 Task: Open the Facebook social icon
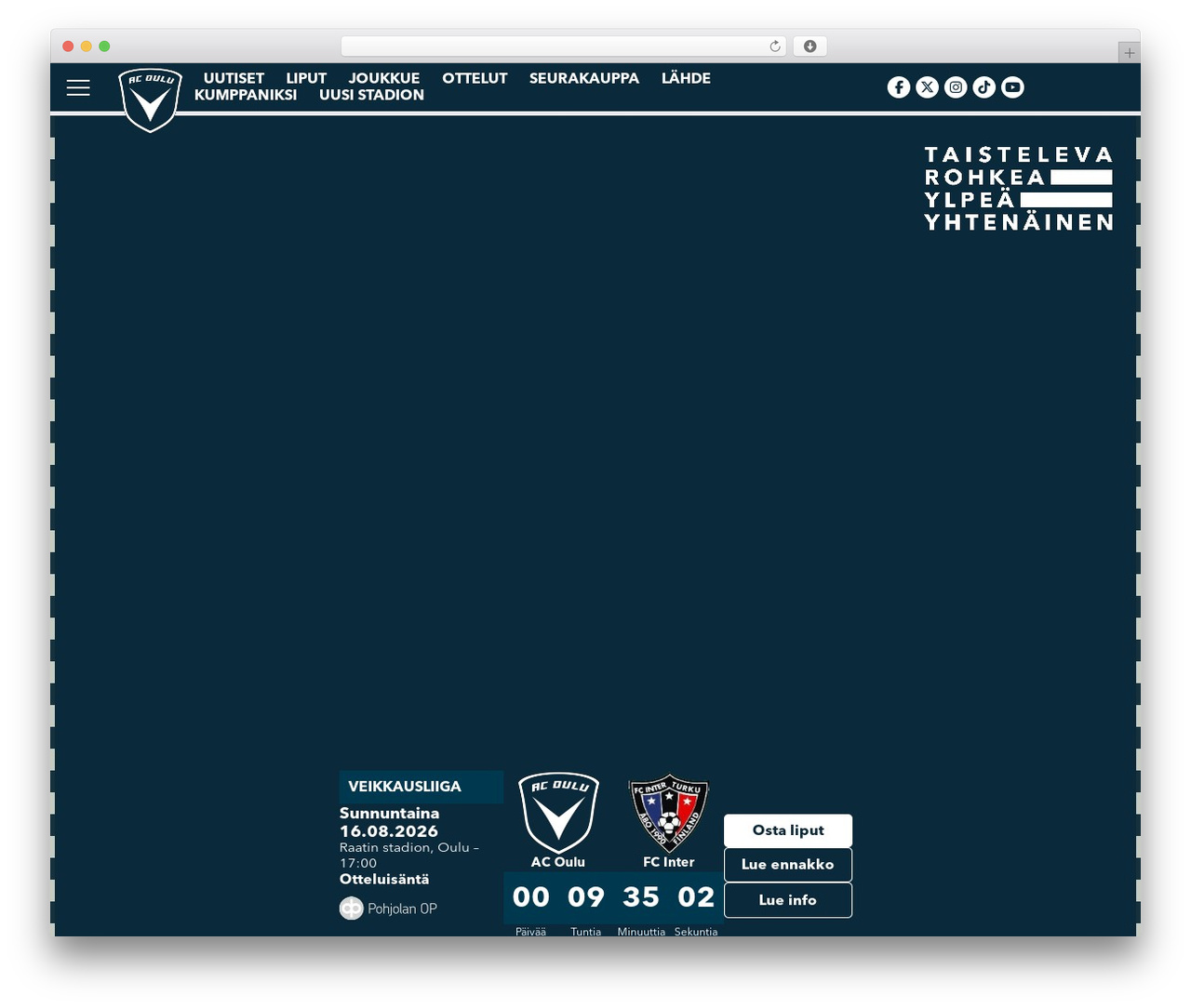tap(899, 87)
